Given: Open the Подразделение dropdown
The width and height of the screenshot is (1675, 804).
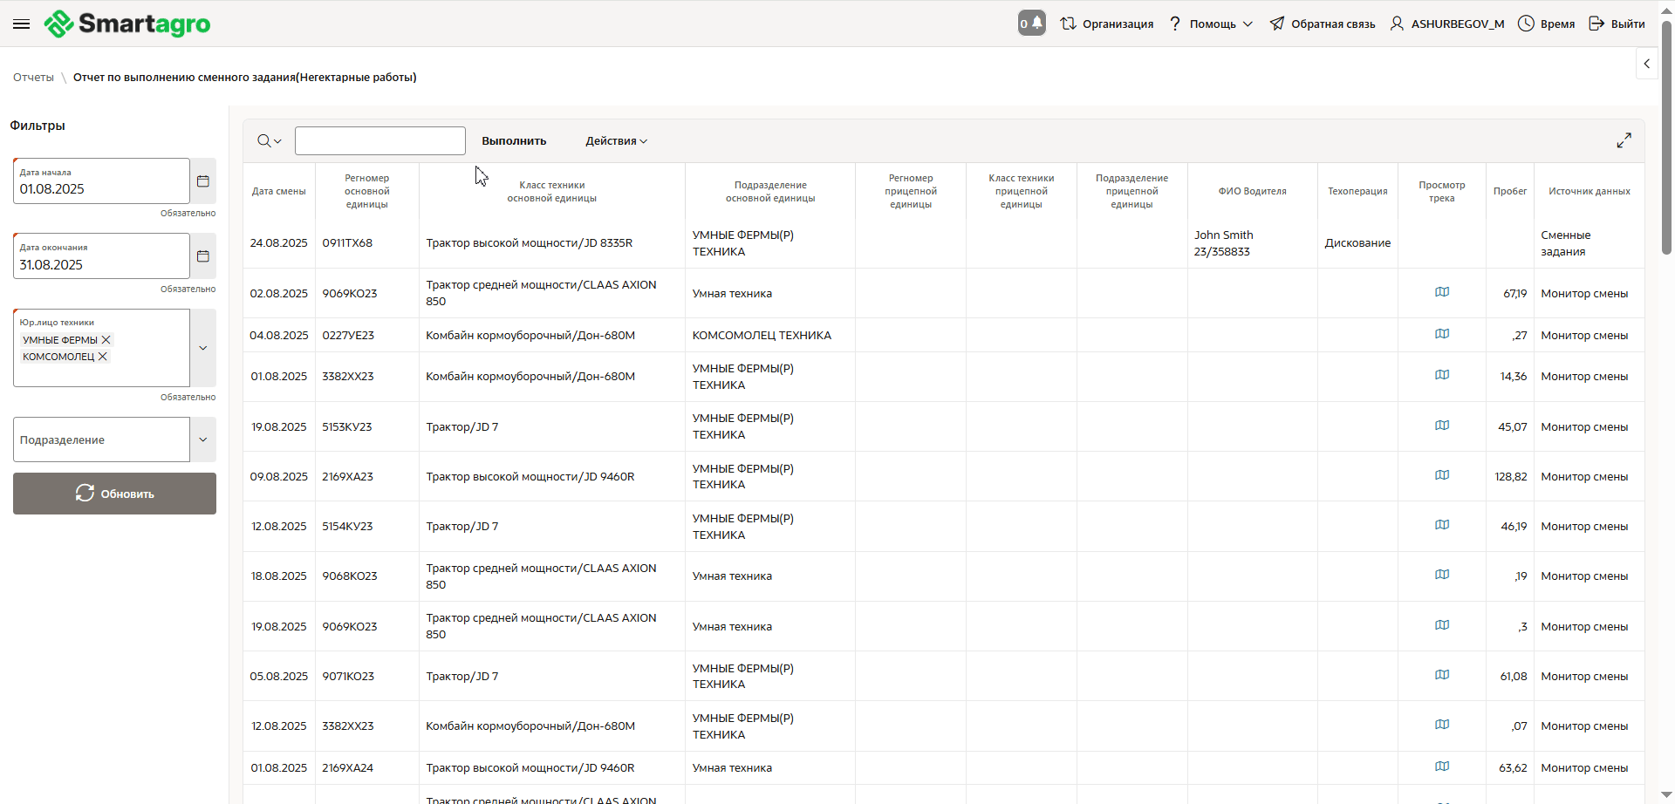Looking at the screenshot, I should [203, 439].
